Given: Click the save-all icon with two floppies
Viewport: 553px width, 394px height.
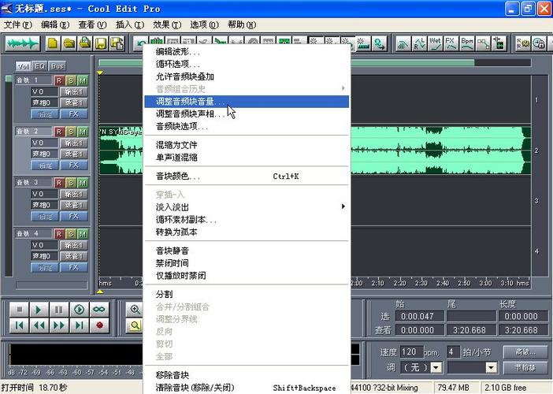Looking at the screenshot, I should pos(117,44).
